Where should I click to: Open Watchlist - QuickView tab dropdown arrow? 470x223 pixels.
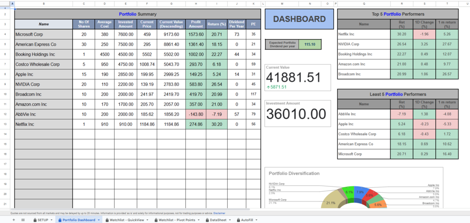(x=147, y=220)
